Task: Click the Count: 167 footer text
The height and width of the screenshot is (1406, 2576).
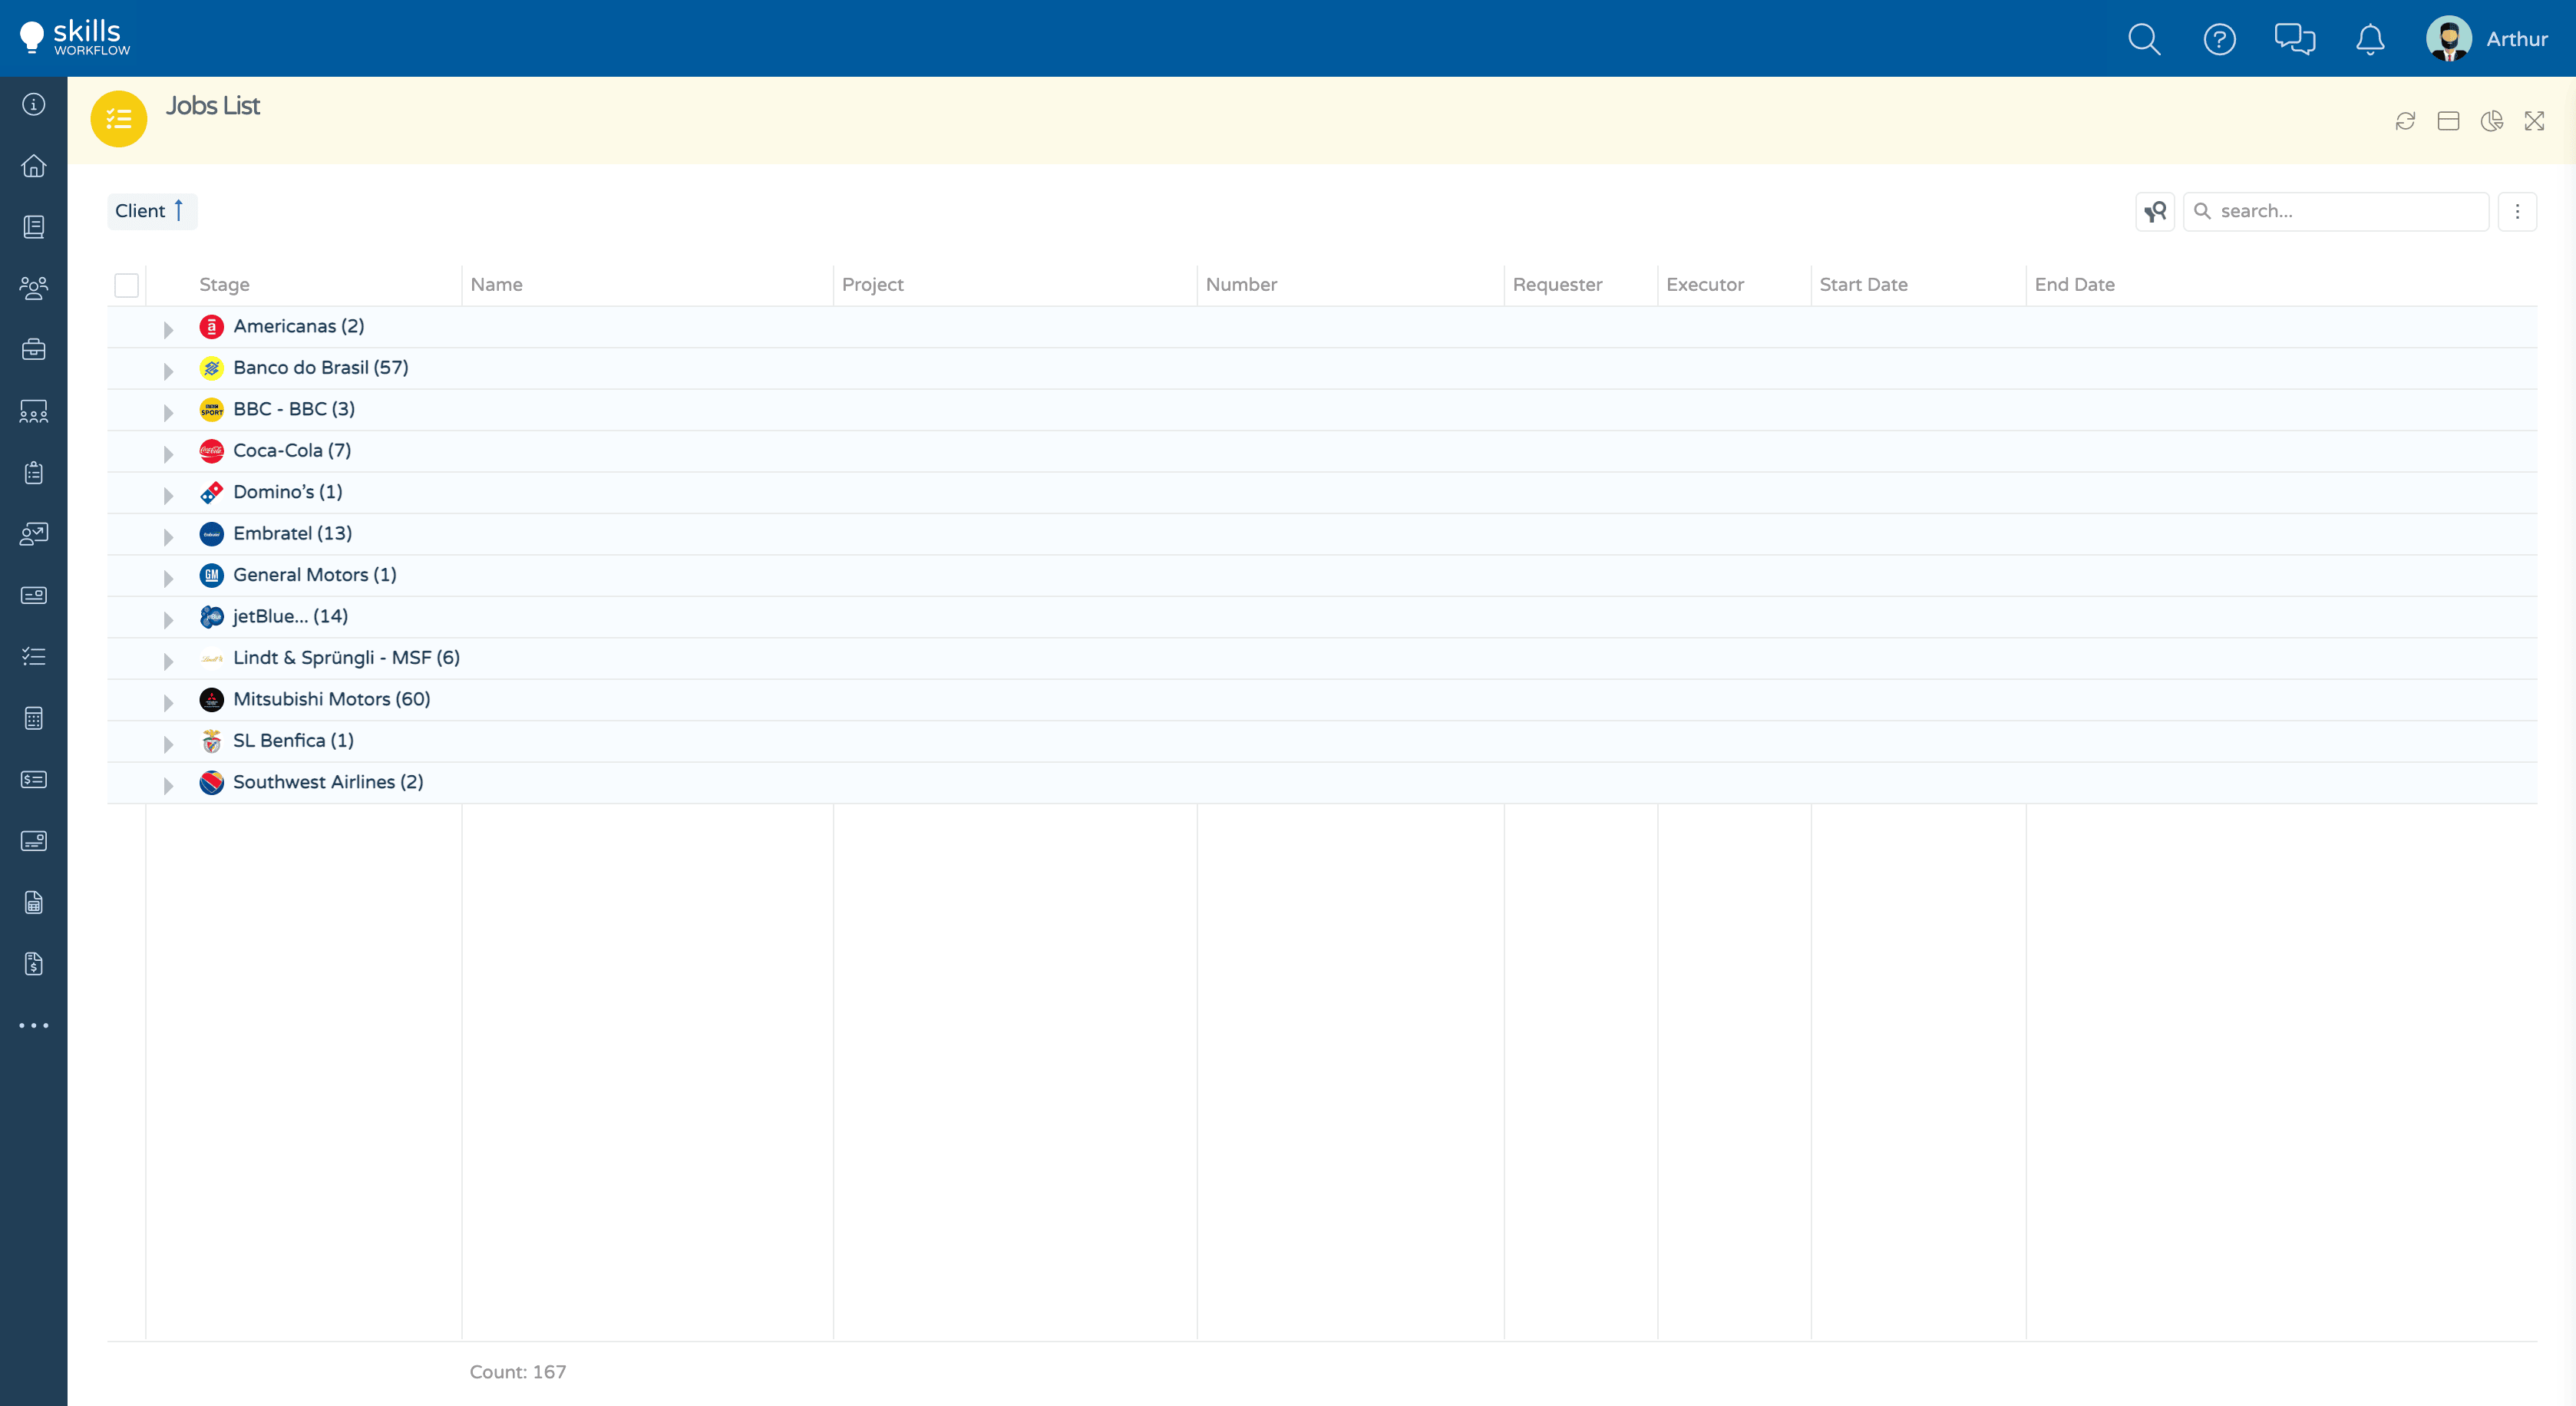Action: click(518, 1372)
